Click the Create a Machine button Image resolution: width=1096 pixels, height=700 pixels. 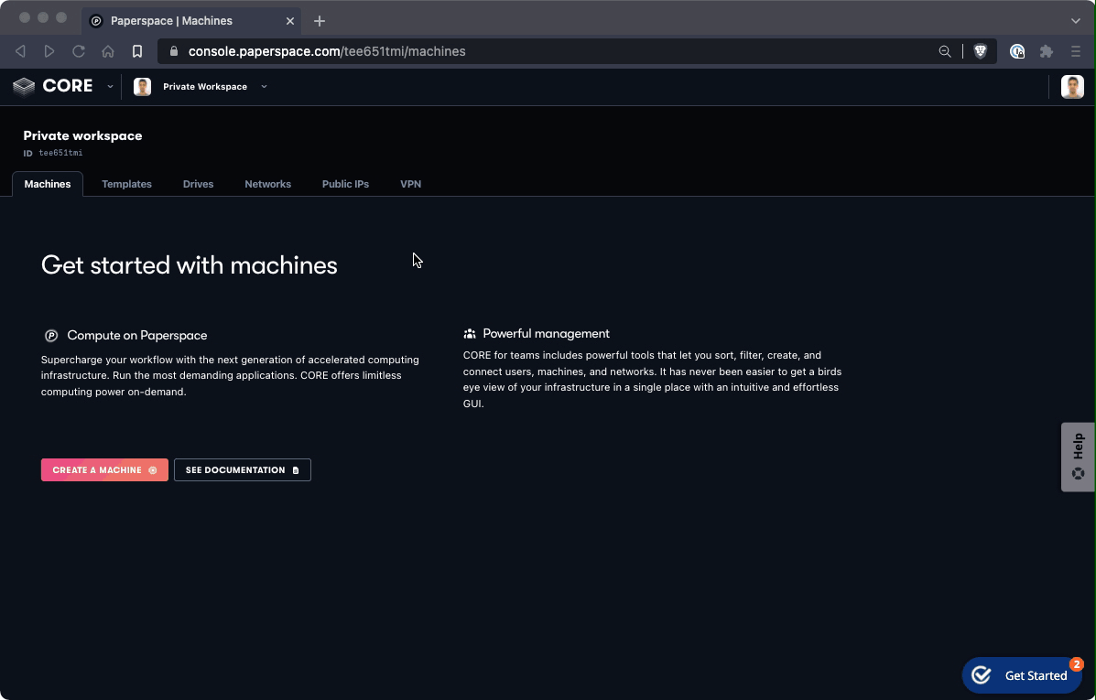tap(105, 470)
